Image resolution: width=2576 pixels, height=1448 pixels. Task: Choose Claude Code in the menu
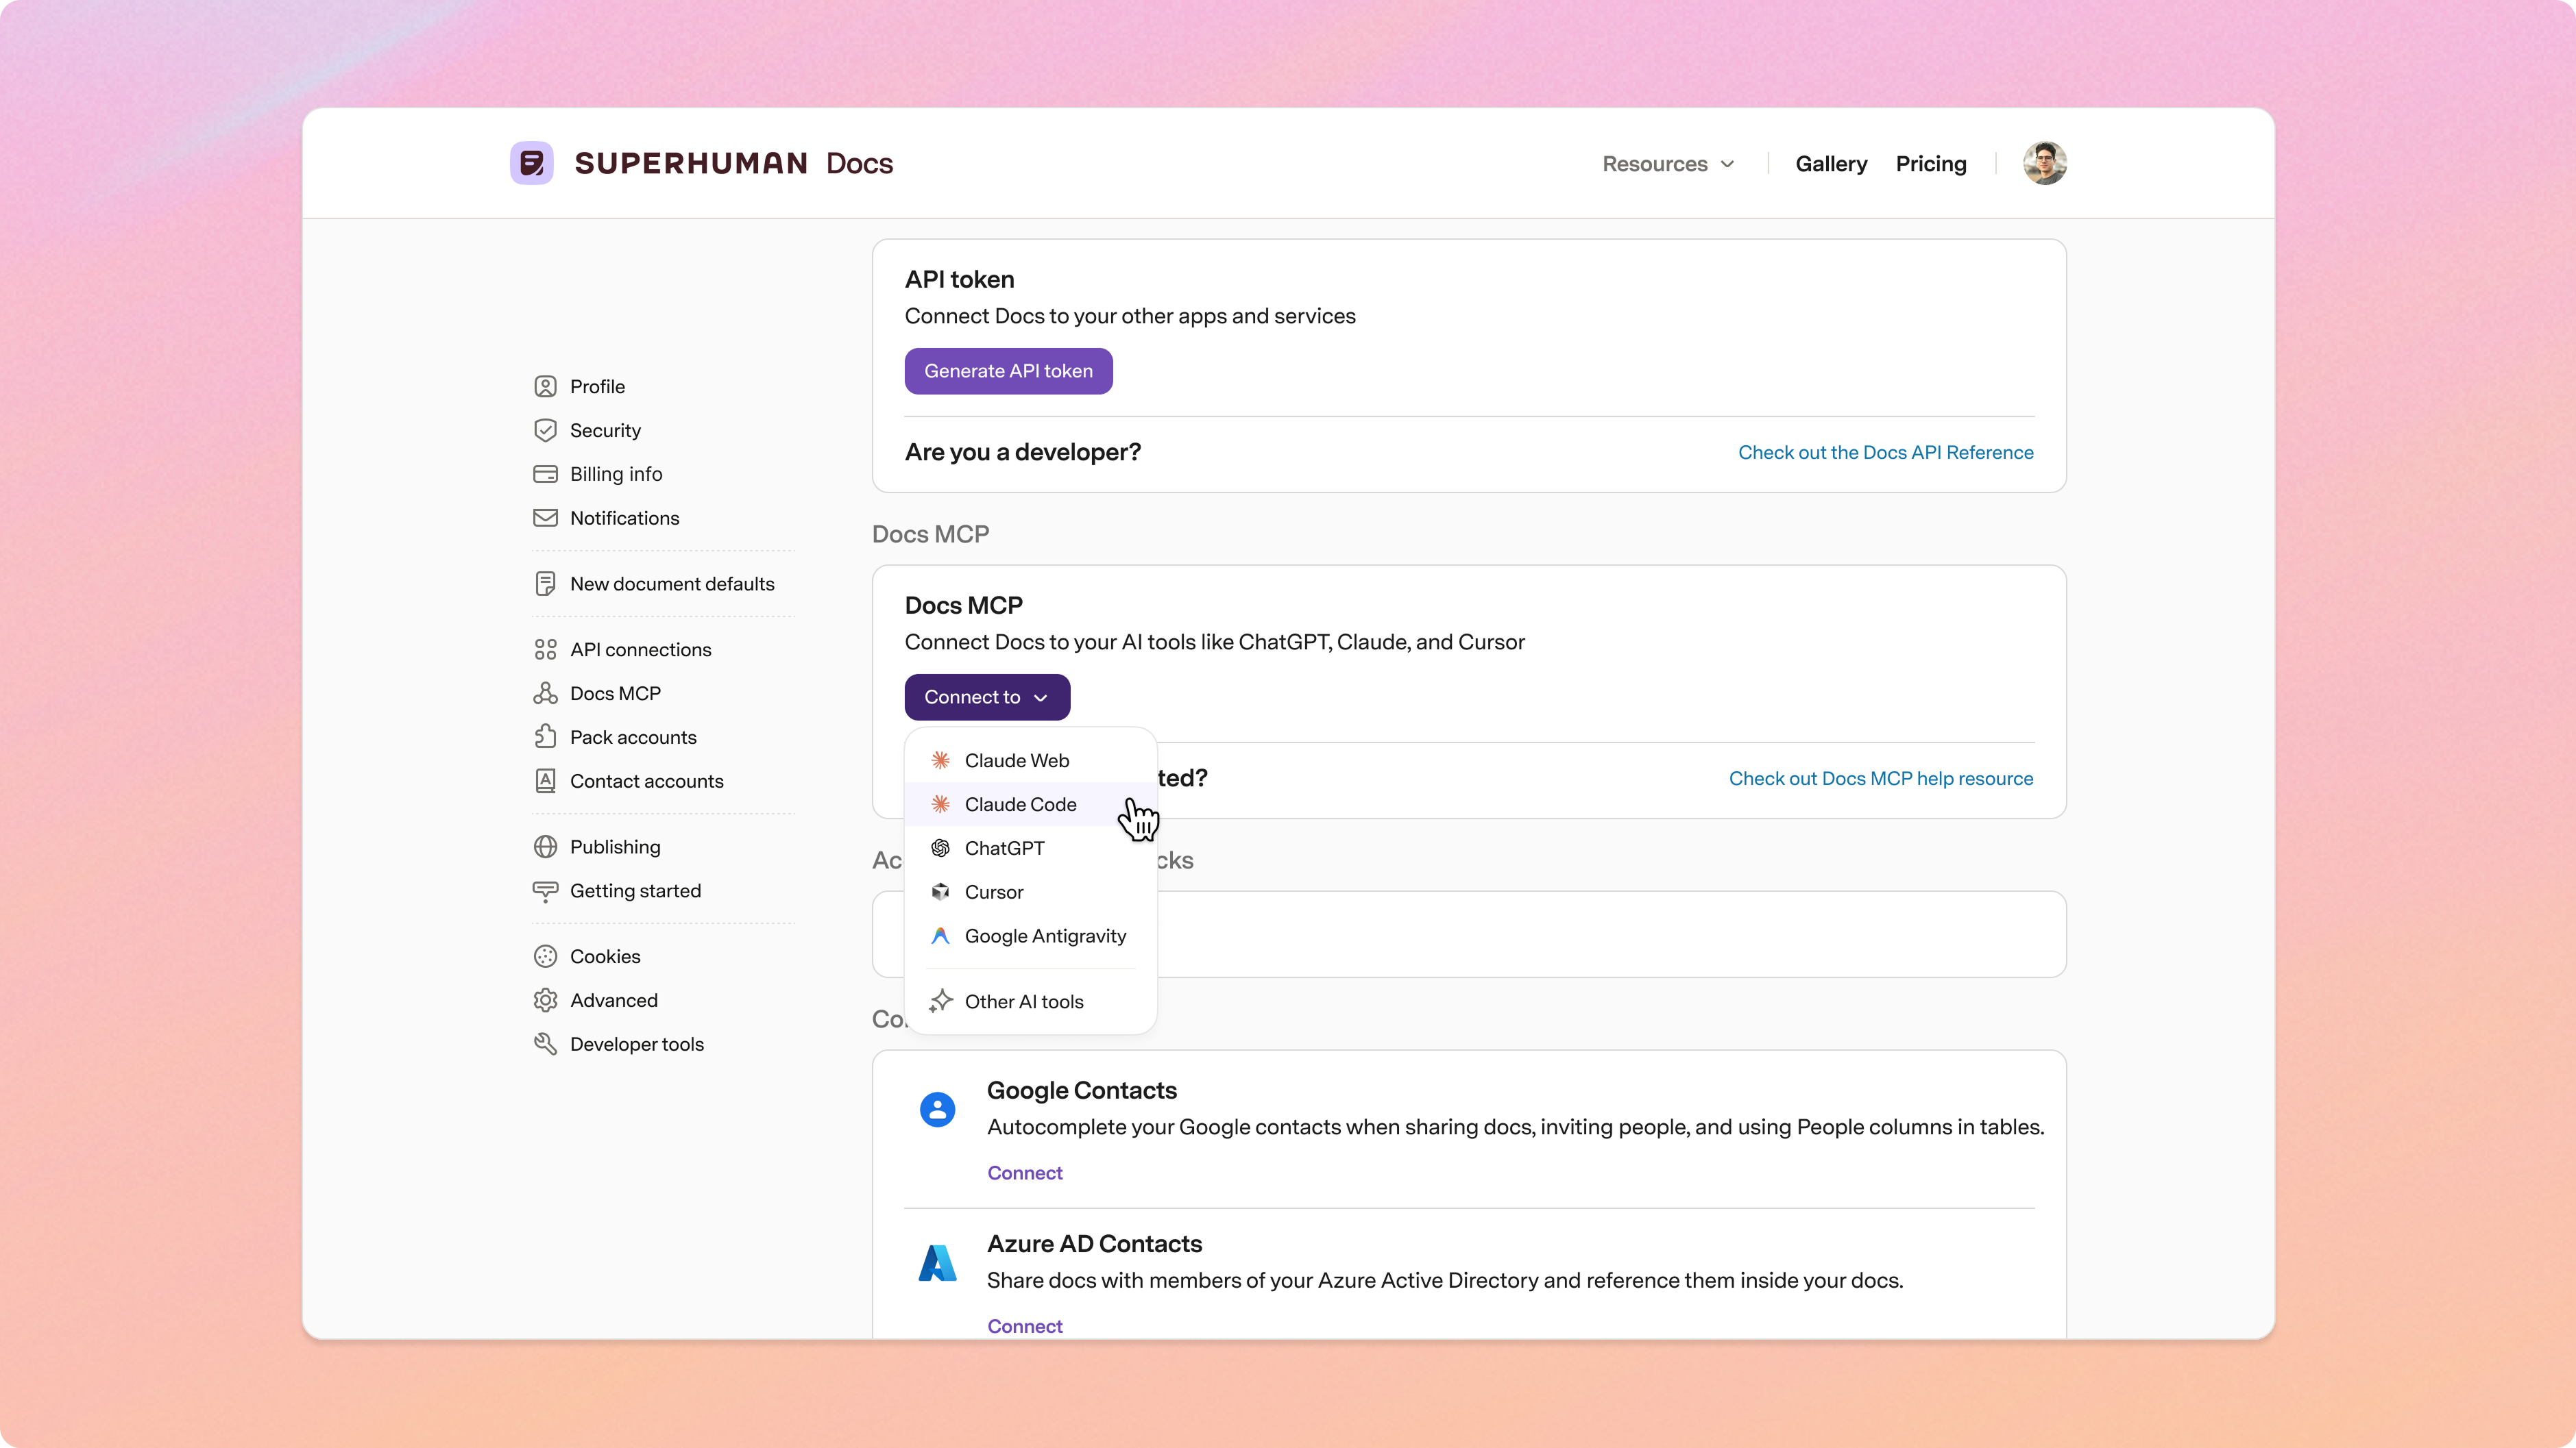1030,804
